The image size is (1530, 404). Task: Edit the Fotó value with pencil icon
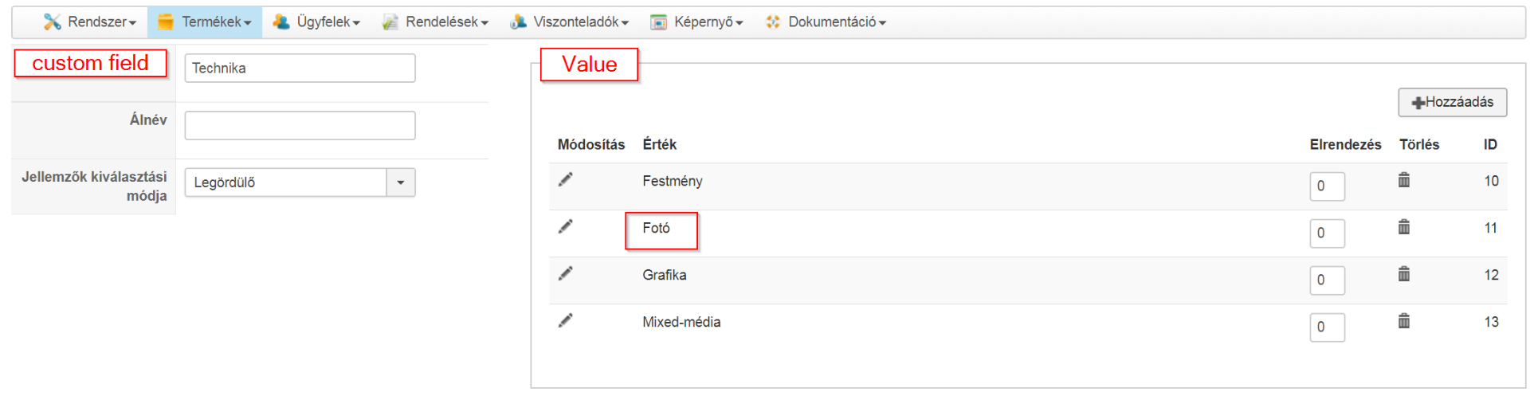[x=565, y=227]
